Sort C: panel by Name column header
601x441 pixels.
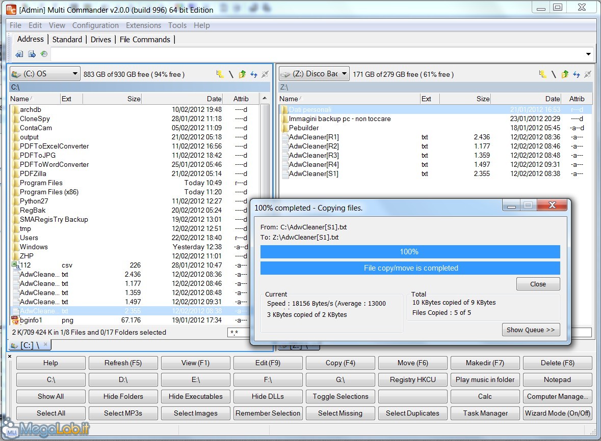pos(35,99)
